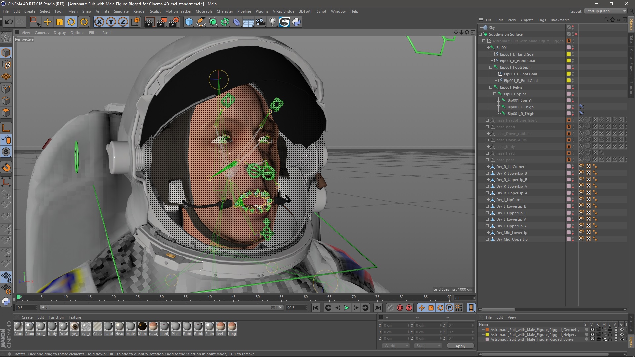Click the Python script icon in toolbar

[x=296, y=22]
